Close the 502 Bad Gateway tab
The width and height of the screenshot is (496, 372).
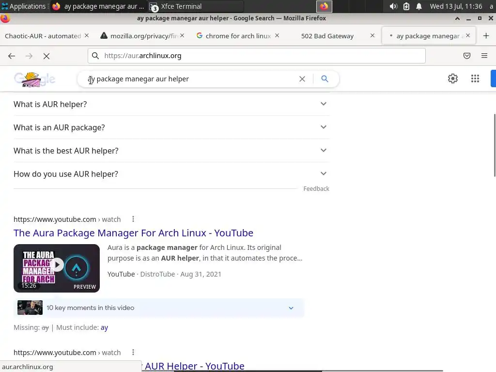pyautogui.click(x=372, y=36)
